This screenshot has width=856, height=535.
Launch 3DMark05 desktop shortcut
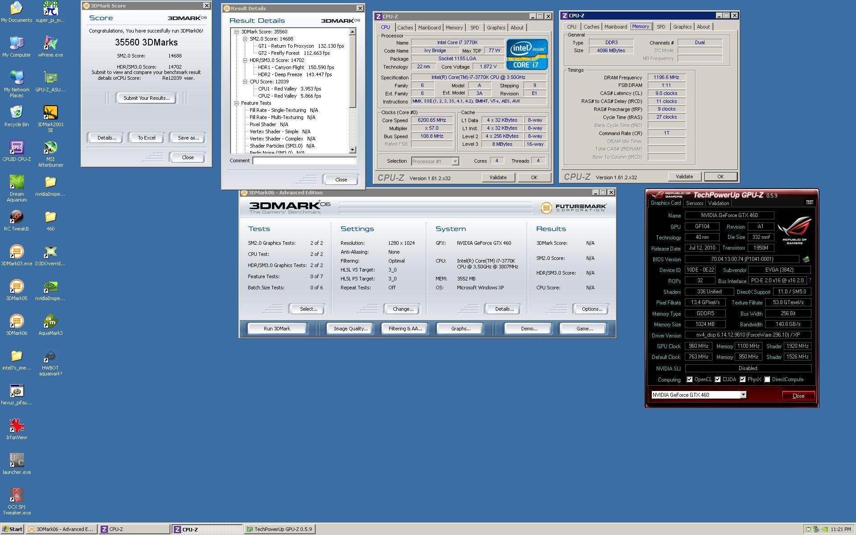tap(16, 290)
